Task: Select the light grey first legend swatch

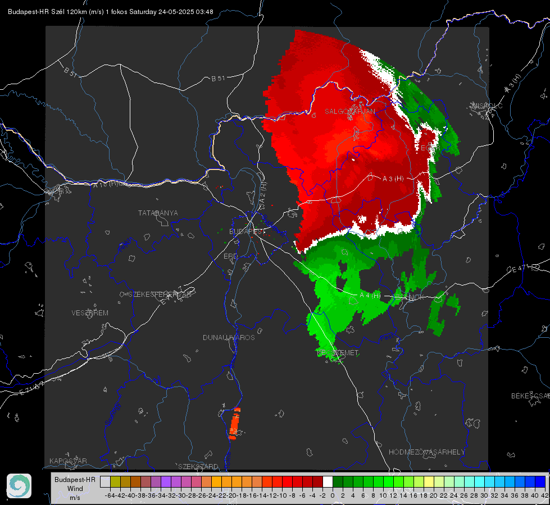Action: 105,481
